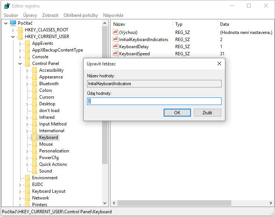Click the KeyboardSpeed data value 31
This screenshot has width=275, height=217.
tap(222, 54)
